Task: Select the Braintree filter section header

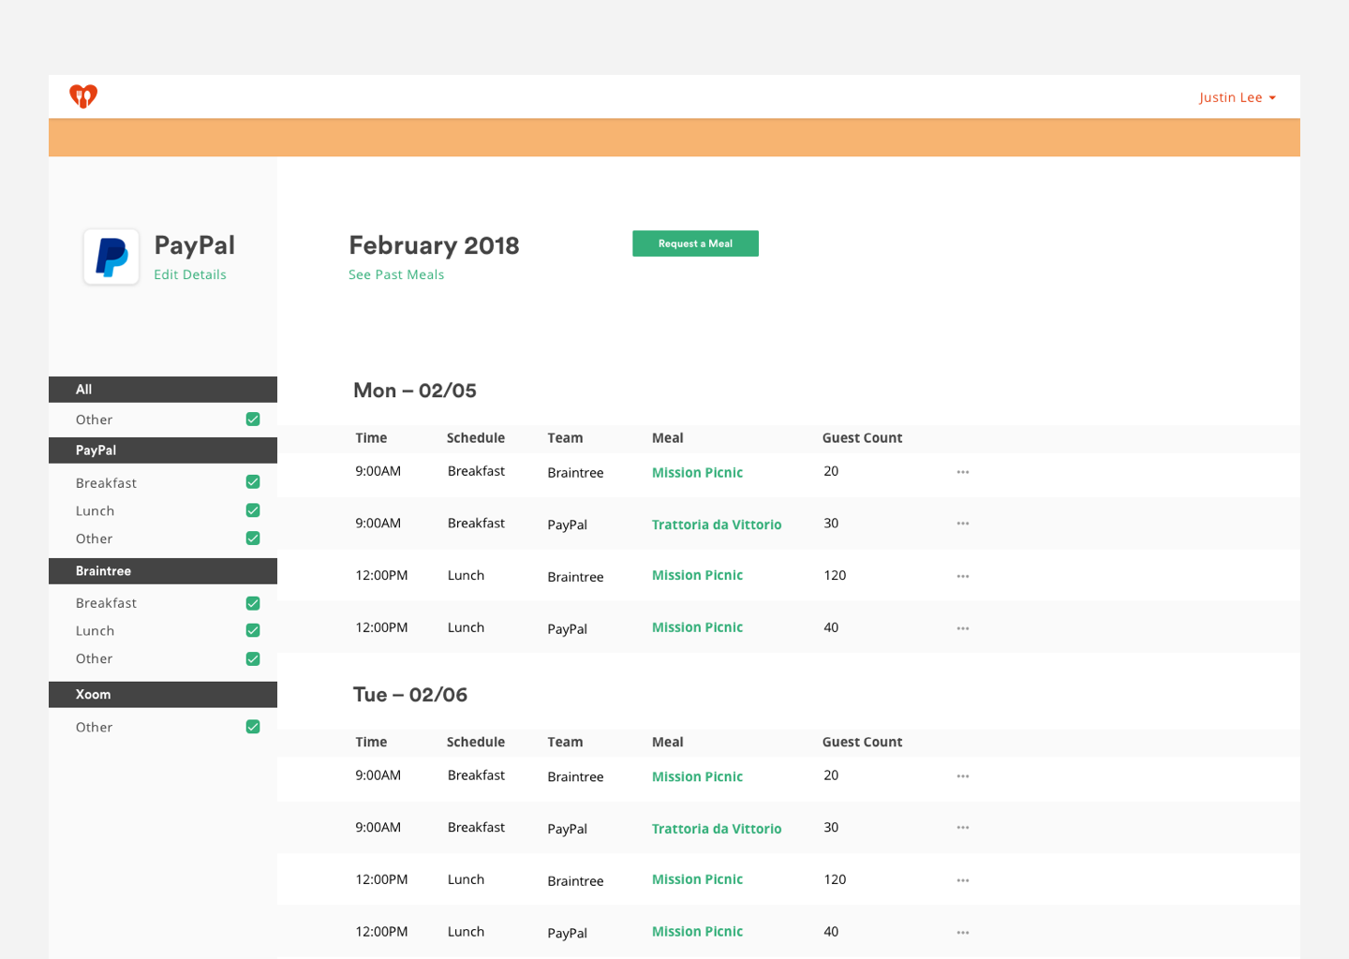Action: (x=163, y=571)
